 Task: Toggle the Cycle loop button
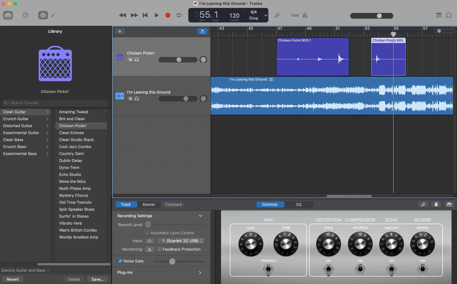[179, 15]
